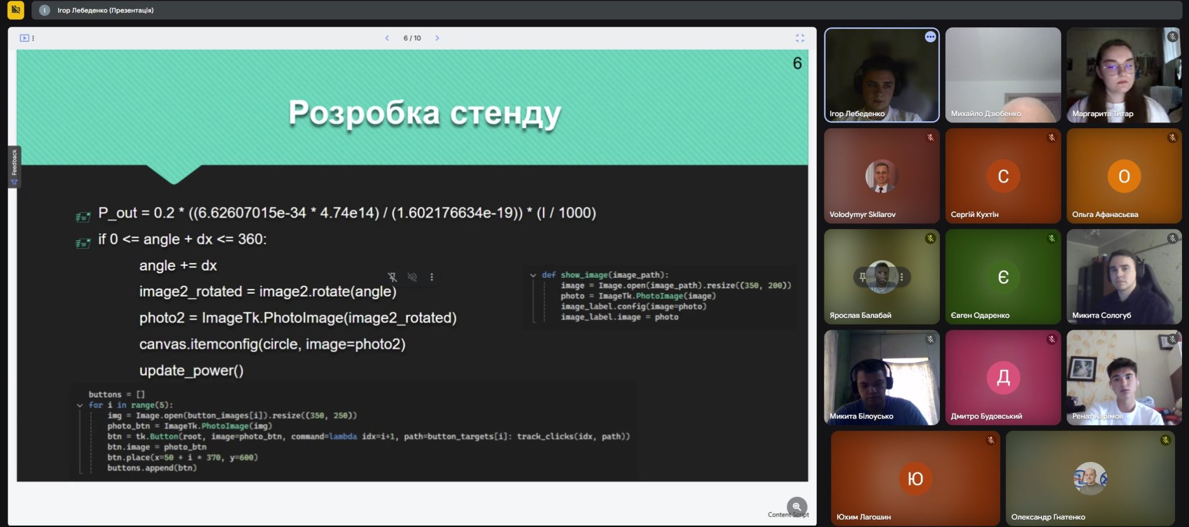Click the name label 'Ольга Афанасьєва'

[x=1105, y=215]
